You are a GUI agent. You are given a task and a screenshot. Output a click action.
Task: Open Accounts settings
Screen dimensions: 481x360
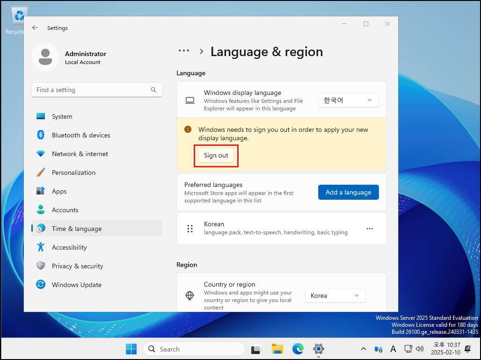click(97, 210)
